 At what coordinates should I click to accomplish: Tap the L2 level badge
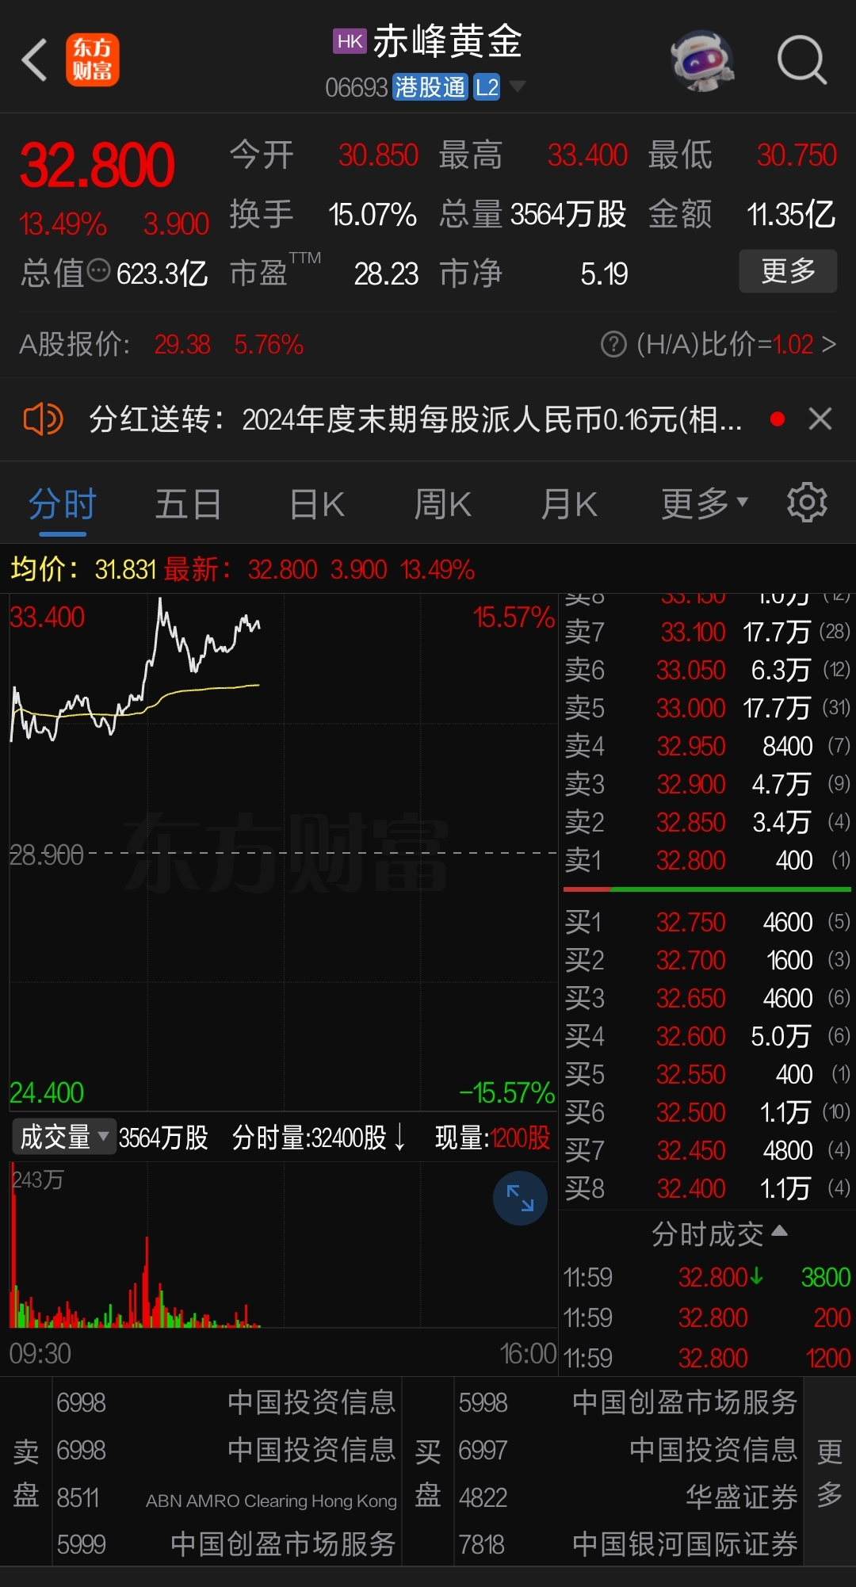[487, 87]
